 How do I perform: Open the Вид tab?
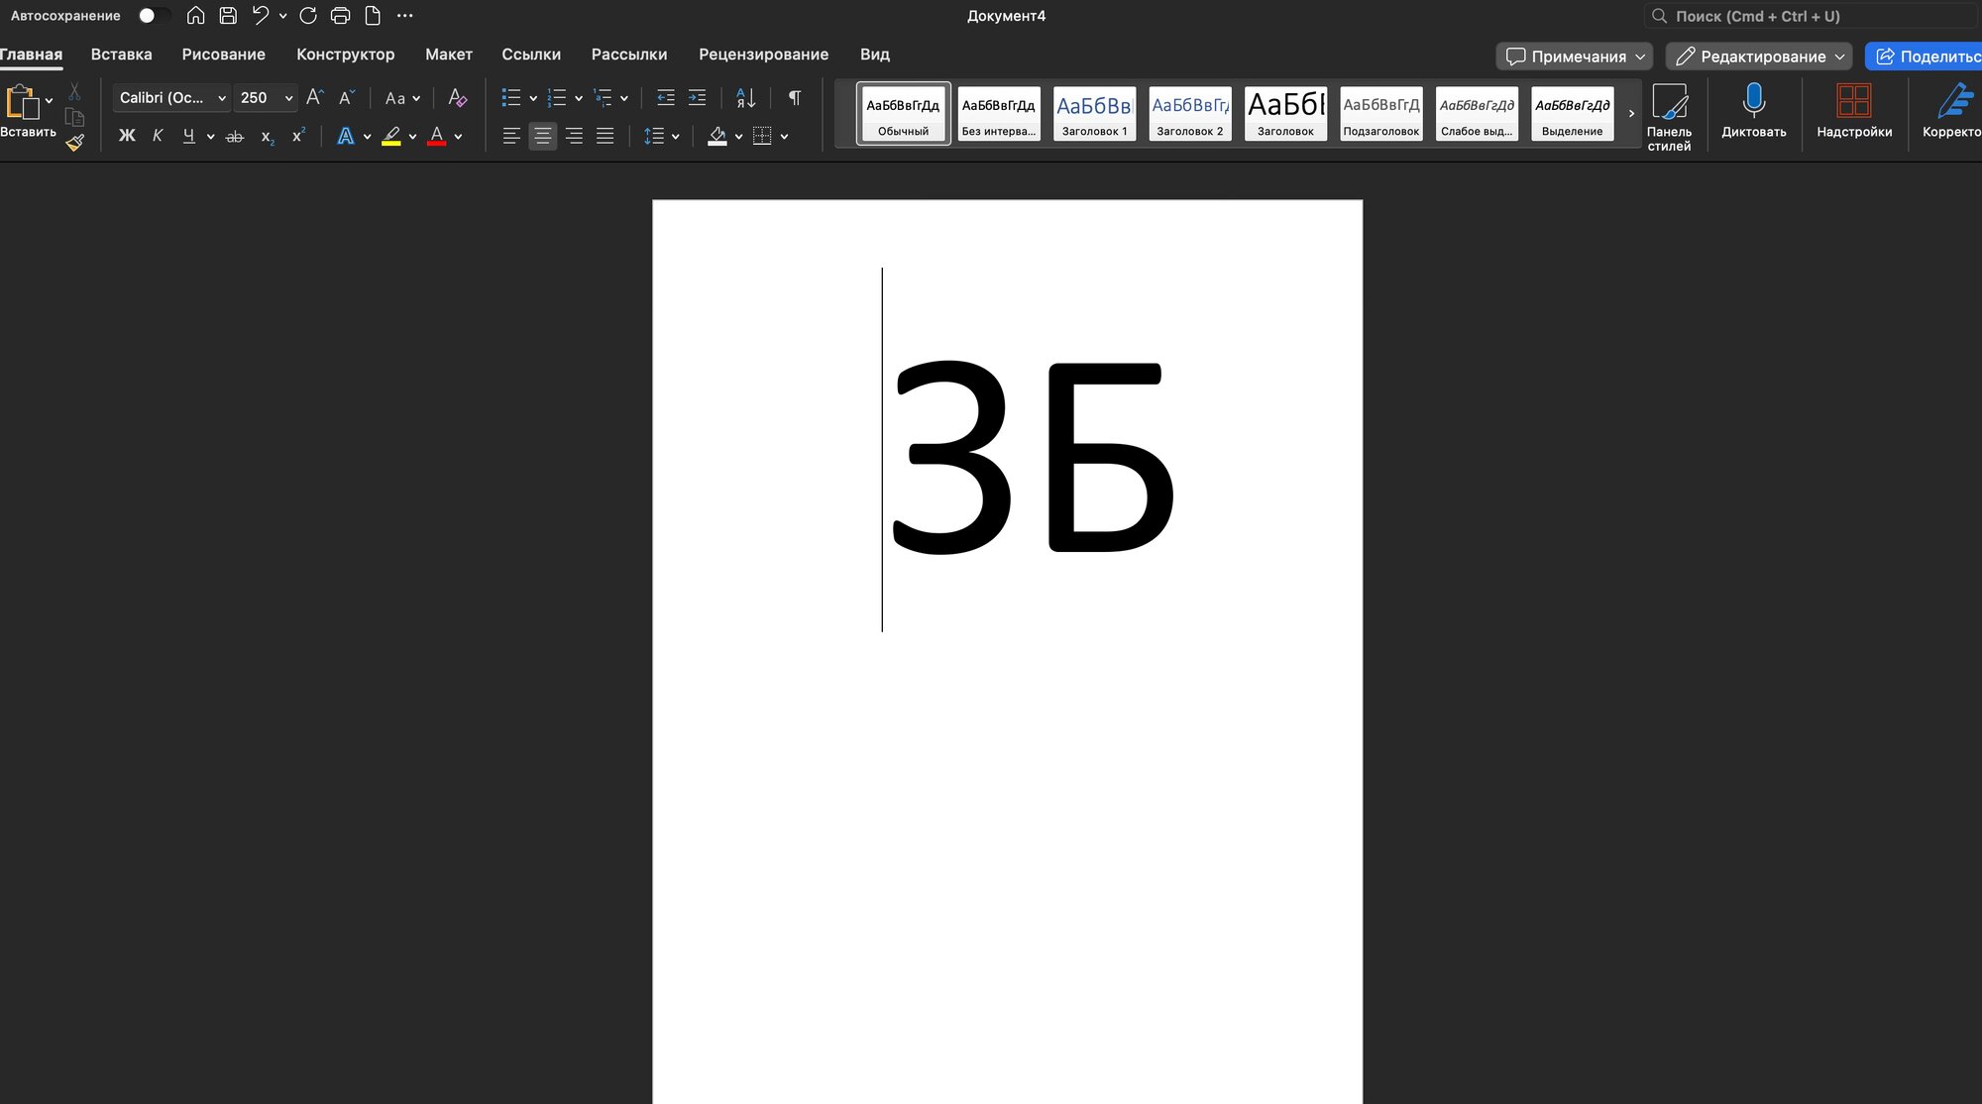(875, 55)
